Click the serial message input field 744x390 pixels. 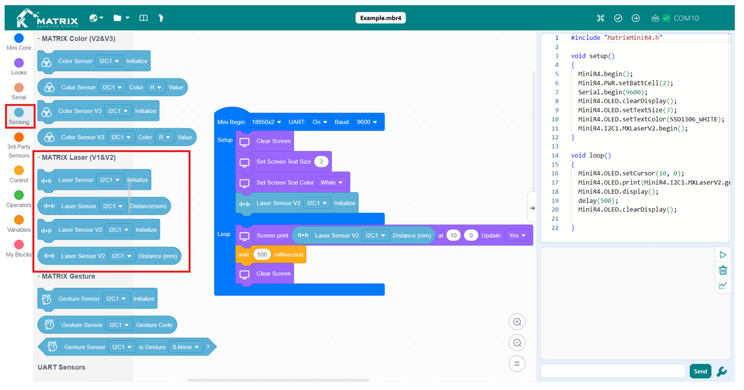(x=613, y=371)
